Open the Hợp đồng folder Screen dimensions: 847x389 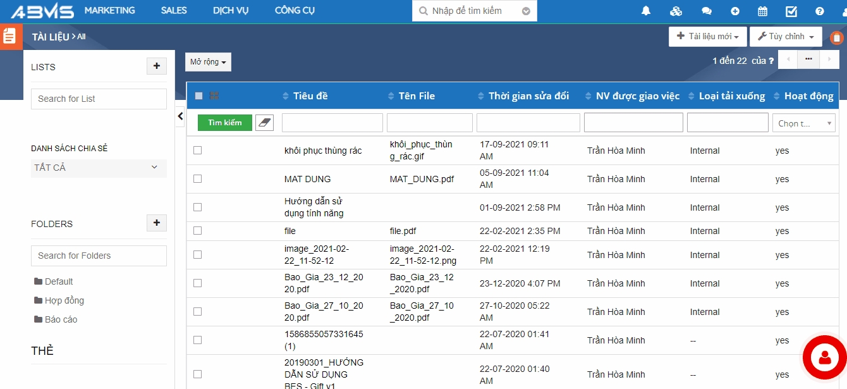pos(64,300)
